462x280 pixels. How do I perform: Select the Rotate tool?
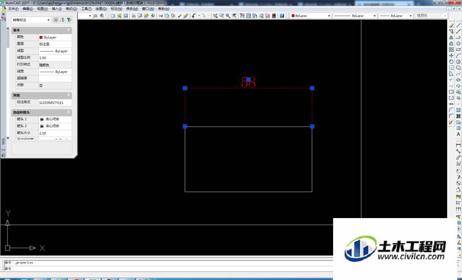(451, 61)
